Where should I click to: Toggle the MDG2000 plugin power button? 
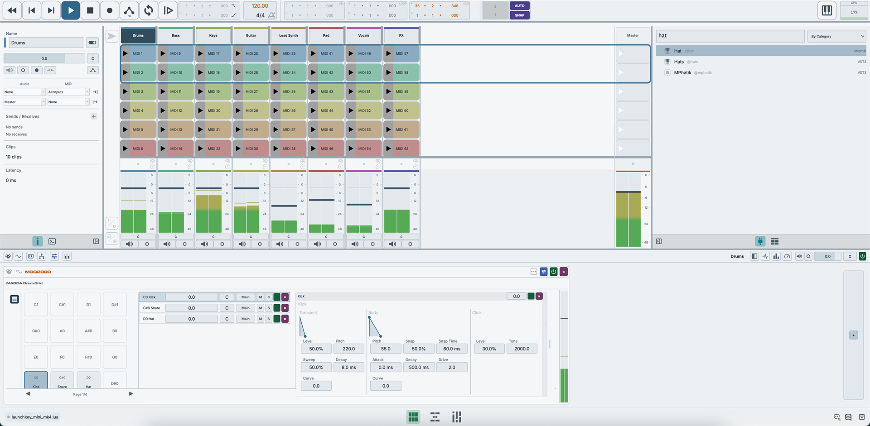[554, 272]
